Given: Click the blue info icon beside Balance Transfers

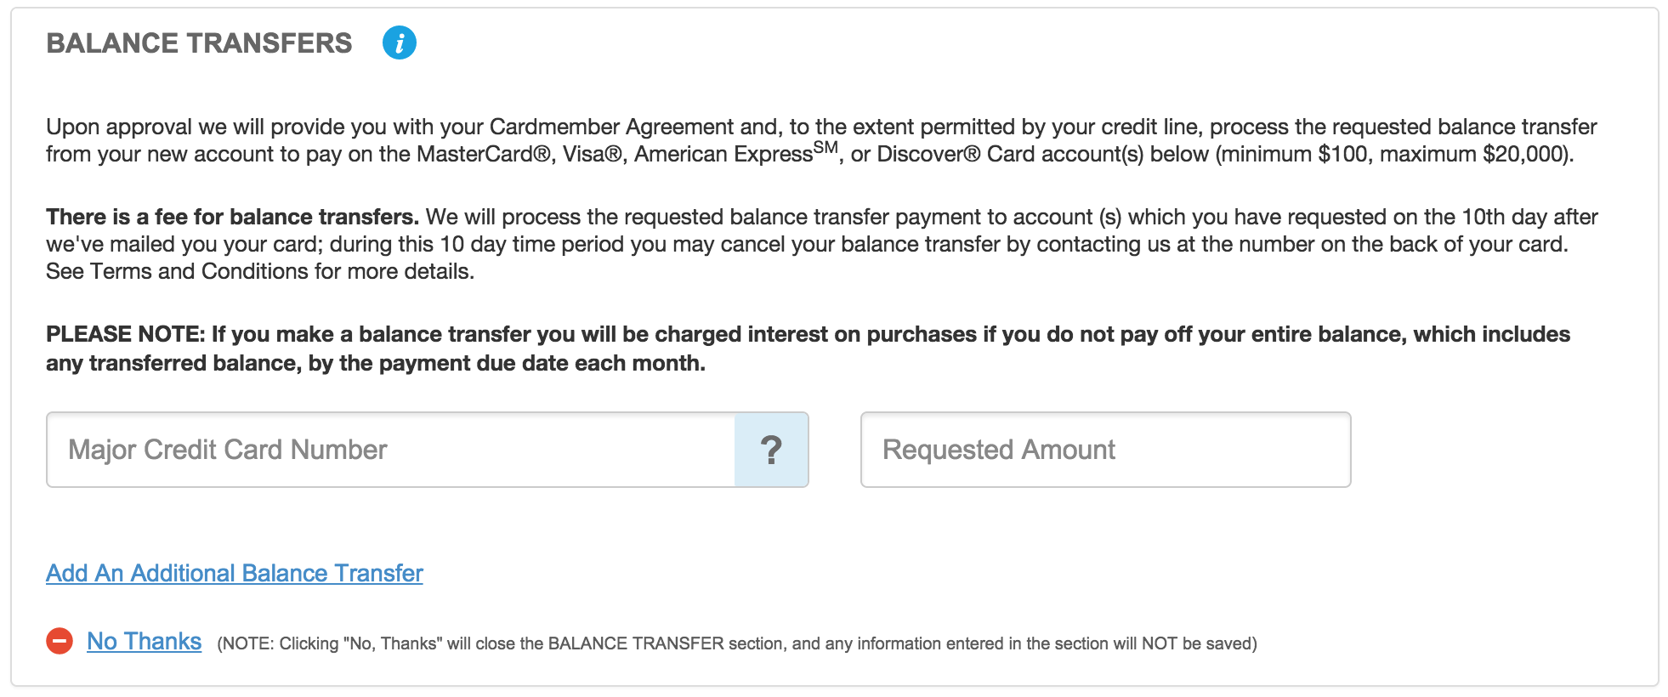Looking at the screenshot, I should tap(399, 42).
